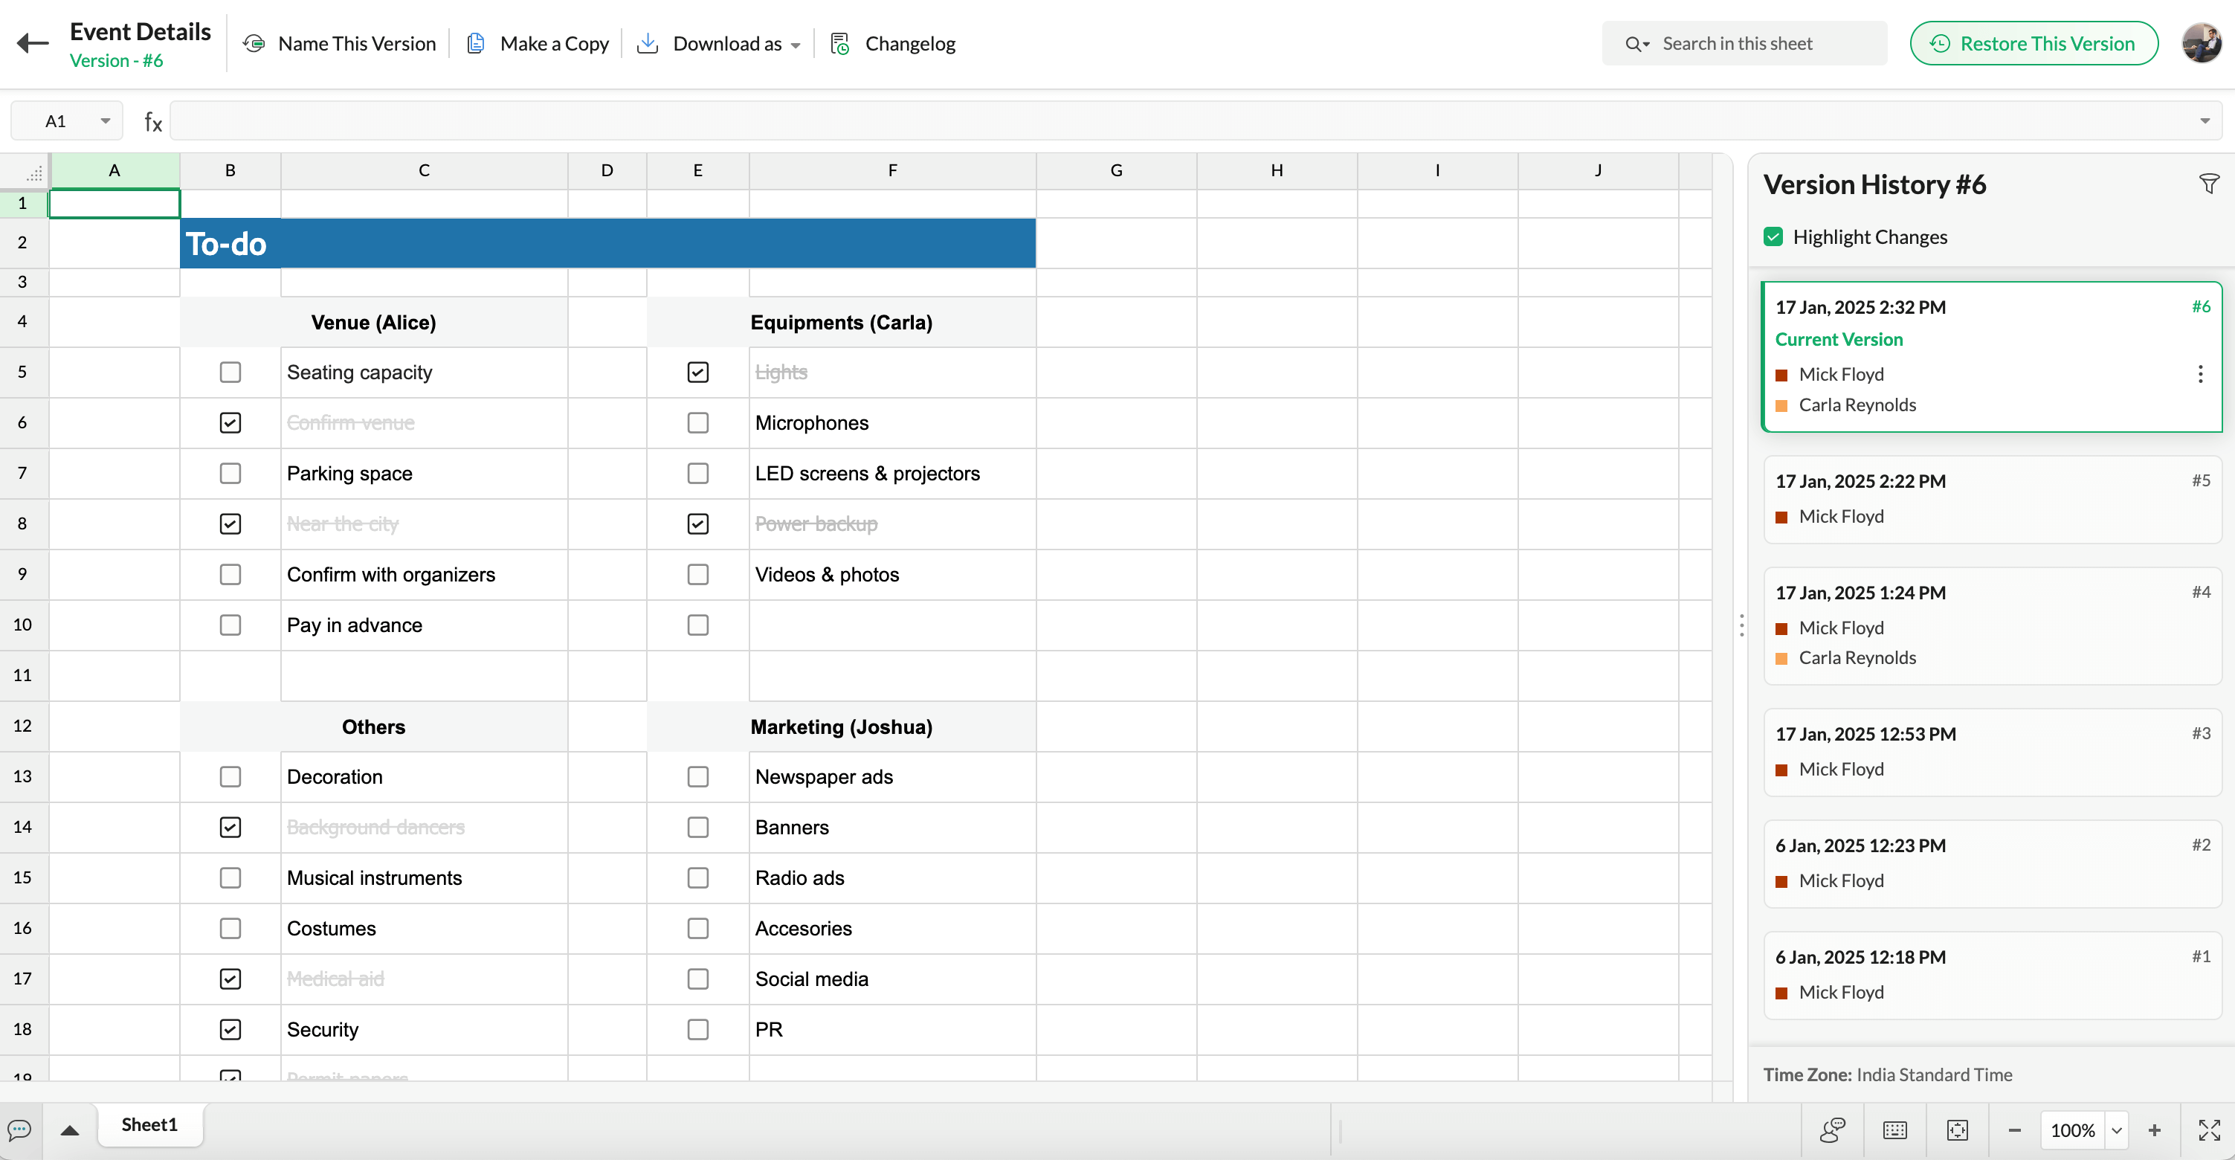Image resolution: width=2235 pixels, height=1160 pixels.
Task: Open version #6 three-dot options menu
Action: coord(2200,373)
